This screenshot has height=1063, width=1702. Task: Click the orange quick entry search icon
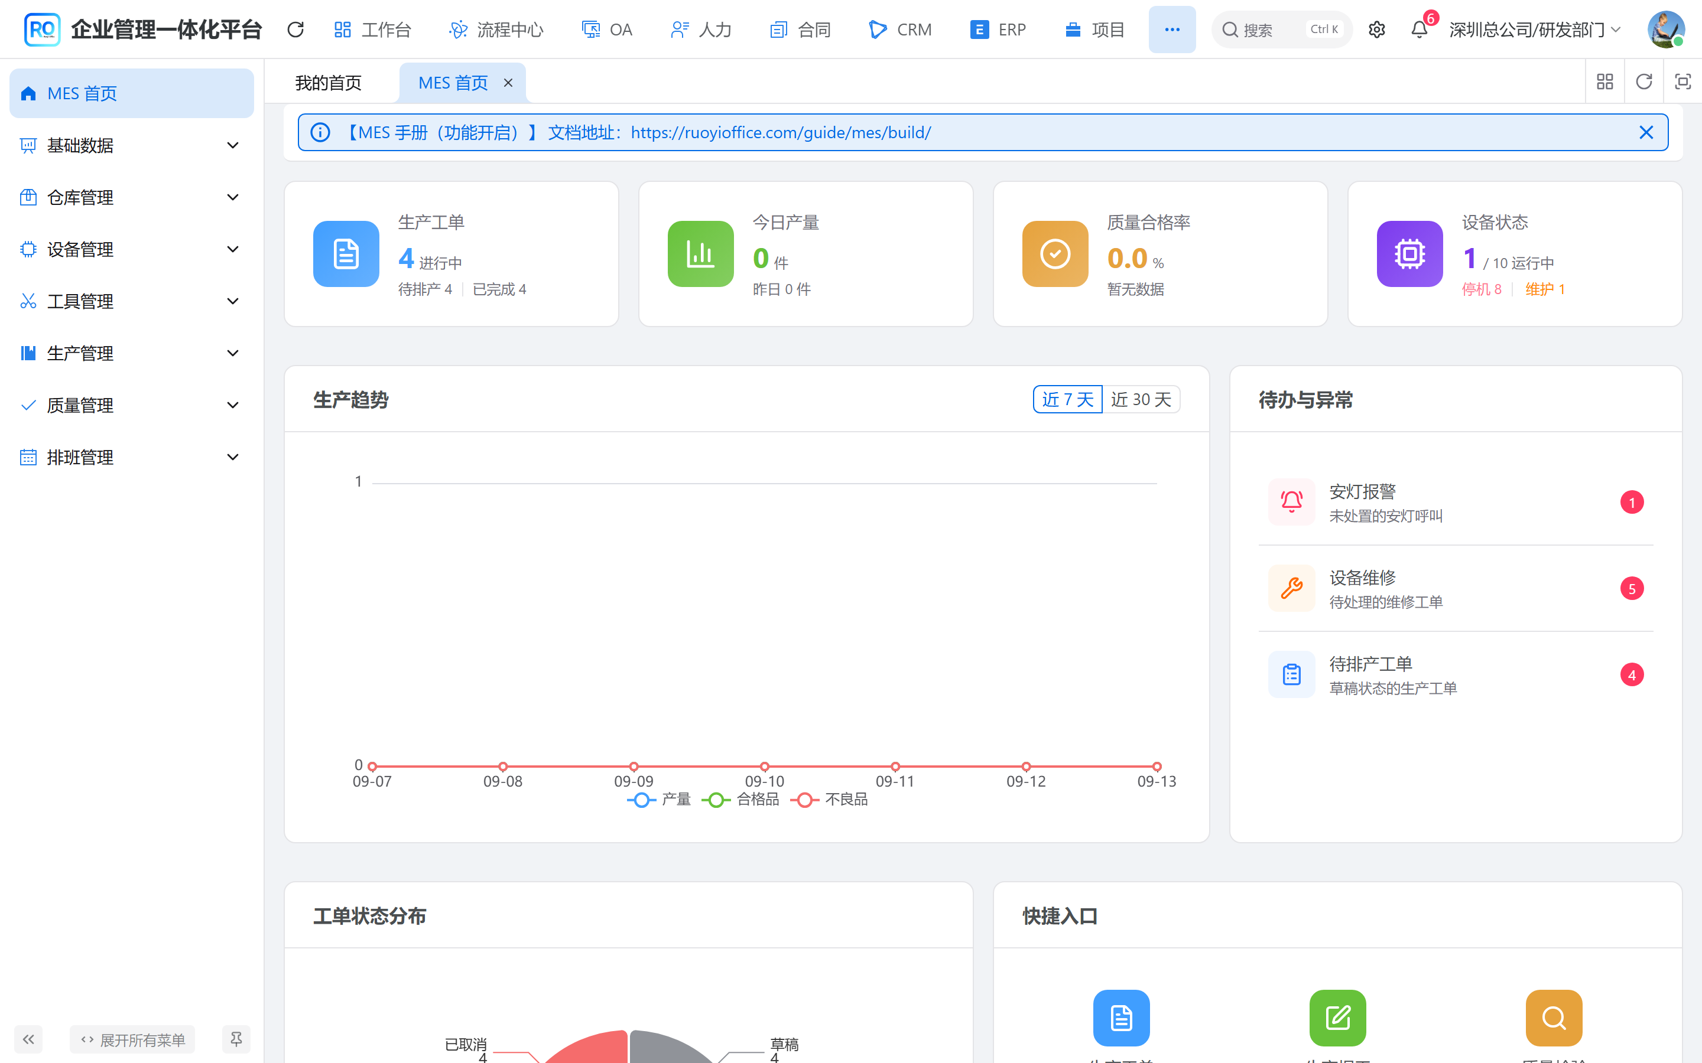pyautogui.click(x=1554, y=1018)
